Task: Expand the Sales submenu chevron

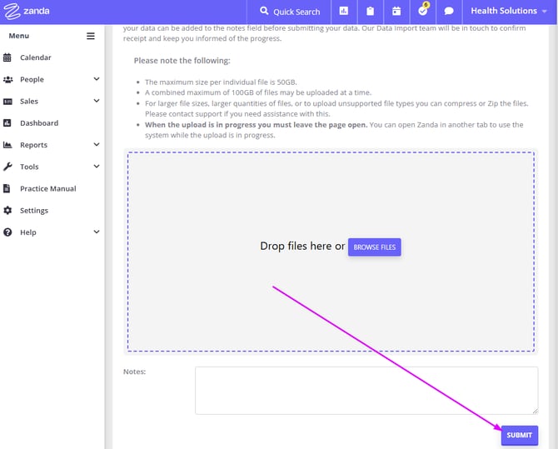Action: [97, 101]
